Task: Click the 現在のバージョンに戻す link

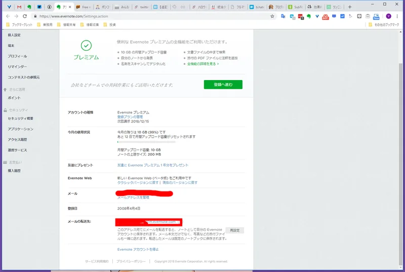Action: (x=180, y=183)
